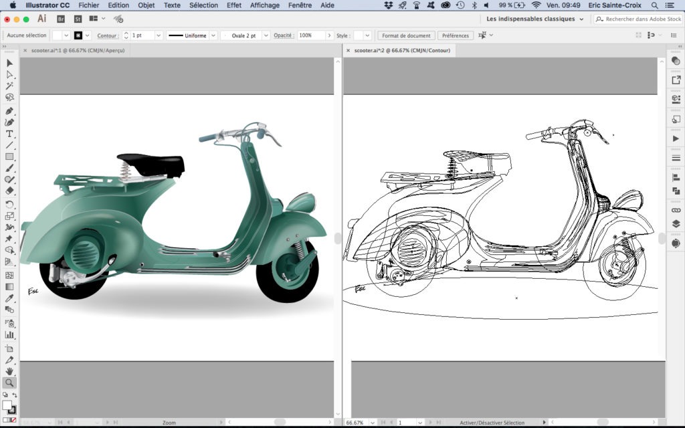Viewport: 685px width, 428px height.
Task: Open the Ovale 2 pt brush dropdown
Action: tap(266, 35)
